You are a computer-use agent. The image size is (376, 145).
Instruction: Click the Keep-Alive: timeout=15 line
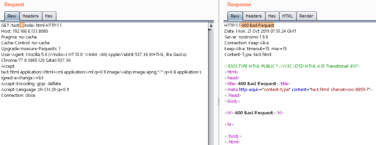(x=255, y=49)
